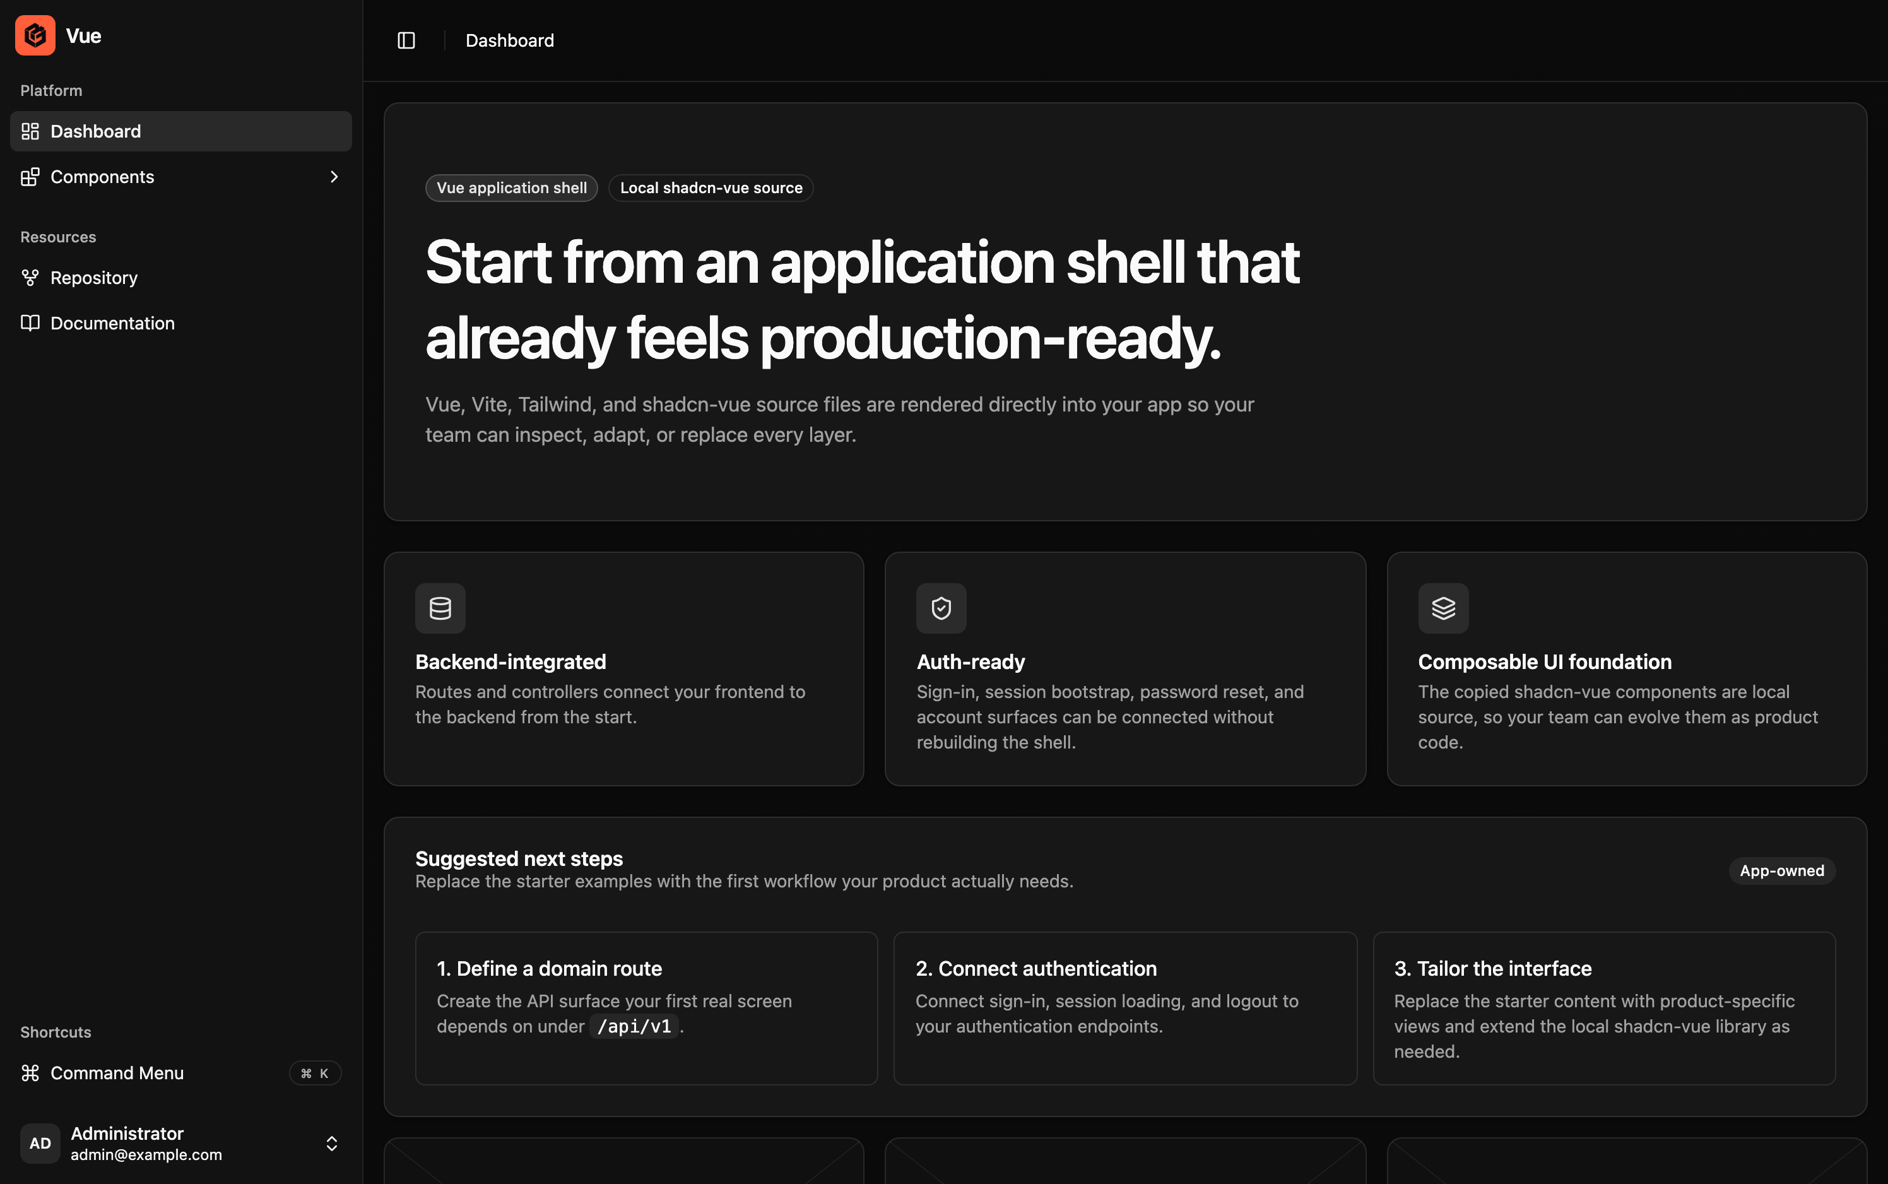Click the Vue app name text

(84, 35)
